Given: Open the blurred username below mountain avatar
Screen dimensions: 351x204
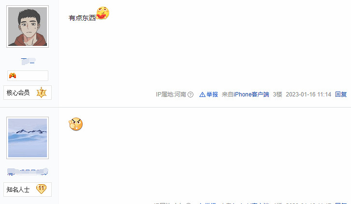Looking at the screenshot, I should 28,172.
